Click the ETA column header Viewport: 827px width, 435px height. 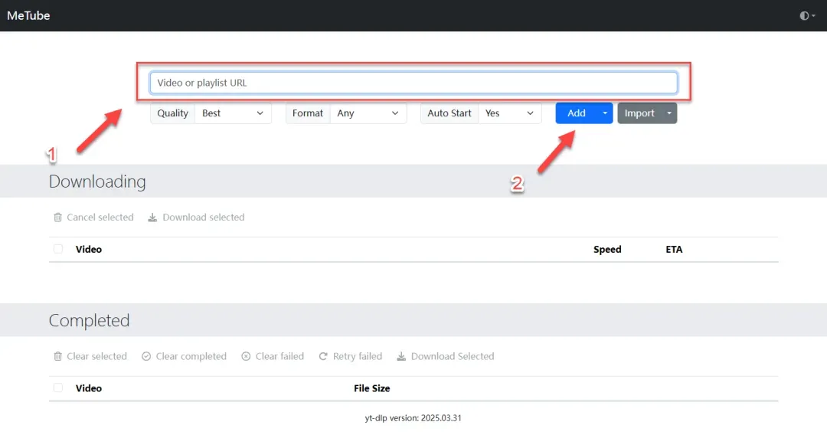tap(674, 250)
